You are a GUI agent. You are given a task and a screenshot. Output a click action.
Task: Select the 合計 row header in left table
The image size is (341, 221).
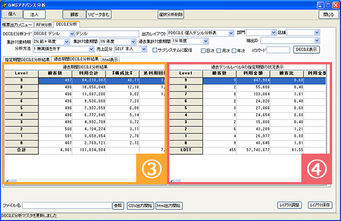21,150
